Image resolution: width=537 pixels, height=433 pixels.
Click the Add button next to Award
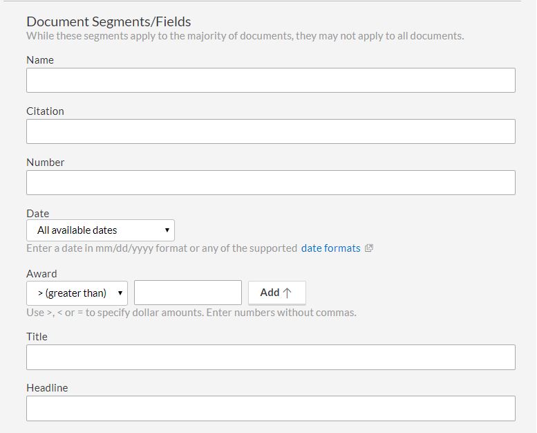(276, 293)
